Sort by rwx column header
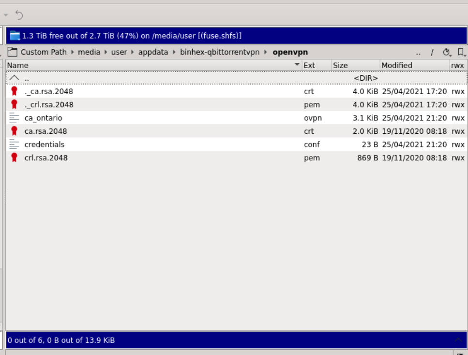Viewport: 468px width, 355px height. click(x=458, y=65)
